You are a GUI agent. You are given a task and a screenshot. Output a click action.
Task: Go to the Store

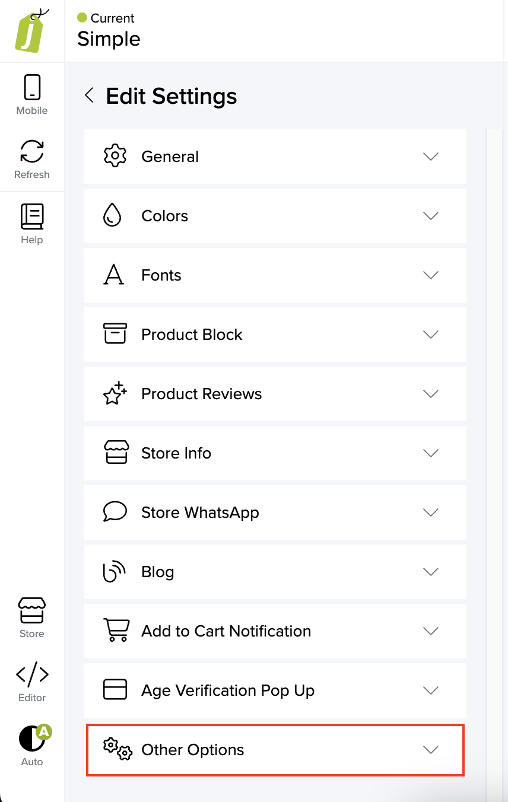32,618
